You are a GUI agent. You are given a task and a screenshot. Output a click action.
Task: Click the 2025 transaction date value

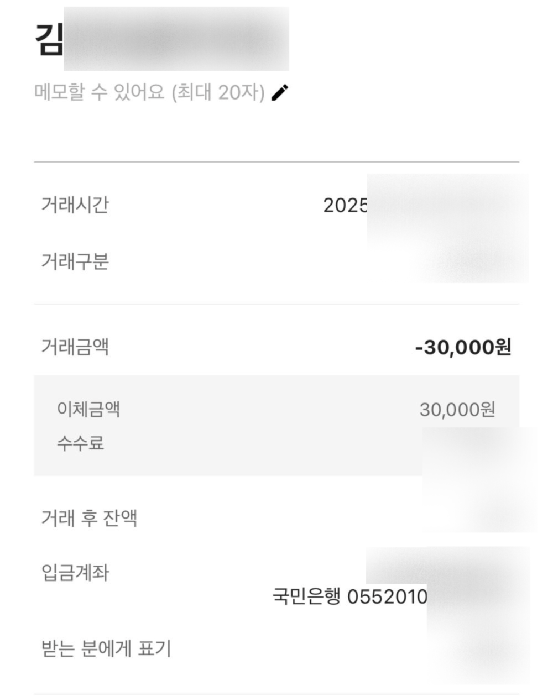click(x=345, y=206)
